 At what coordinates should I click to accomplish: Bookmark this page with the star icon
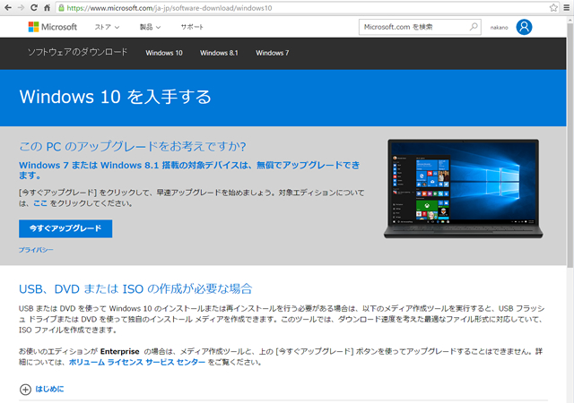point(554,7)
